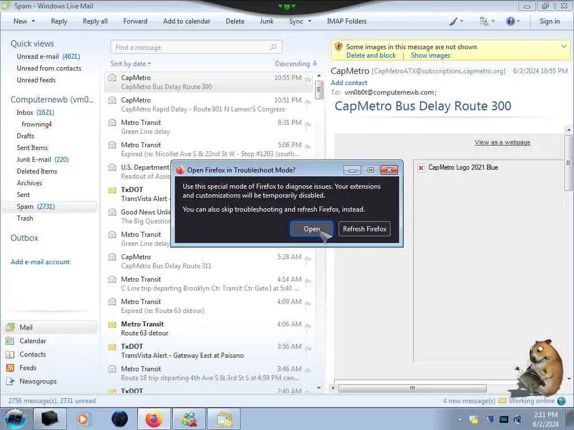Click the Working online globe status icon
Image resolution: width=574 pixels, height=430 pixels.
click(561, 401)
